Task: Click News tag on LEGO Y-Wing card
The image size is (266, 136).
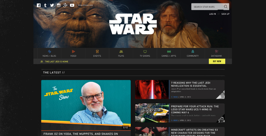Action: (x=175, y=120)
